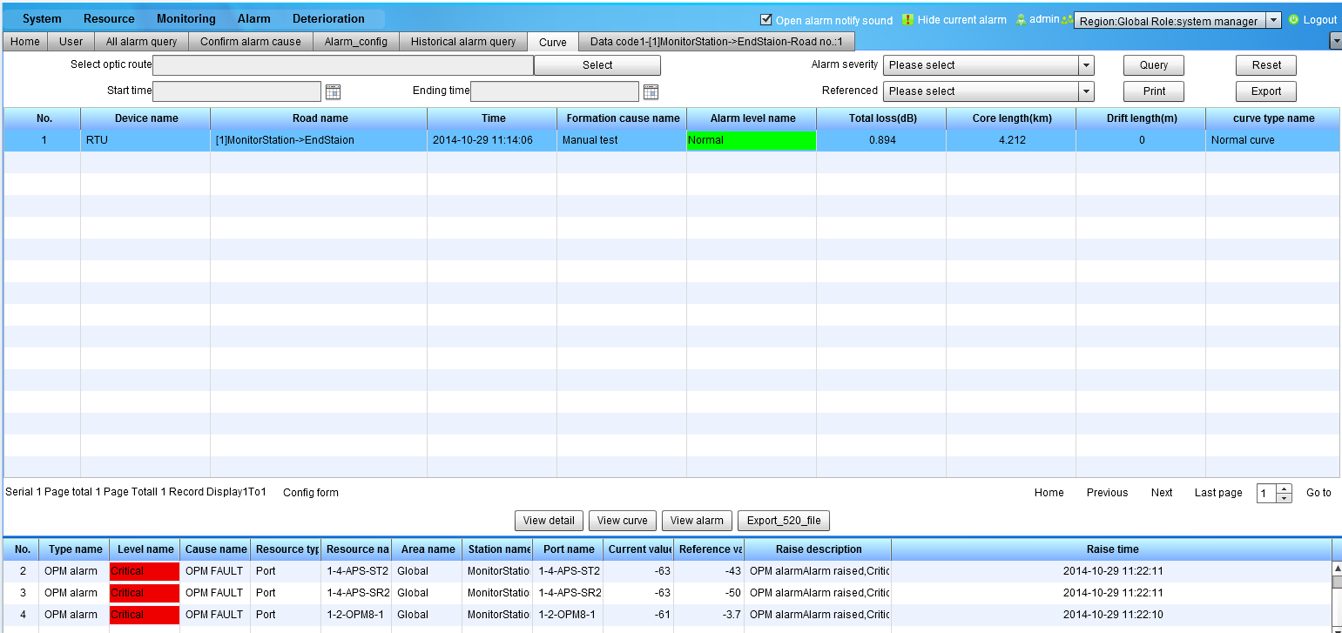The width and height of the screenshot is (1342, 633).
Task: Switch to the User tab
Action: click(71, 41)
